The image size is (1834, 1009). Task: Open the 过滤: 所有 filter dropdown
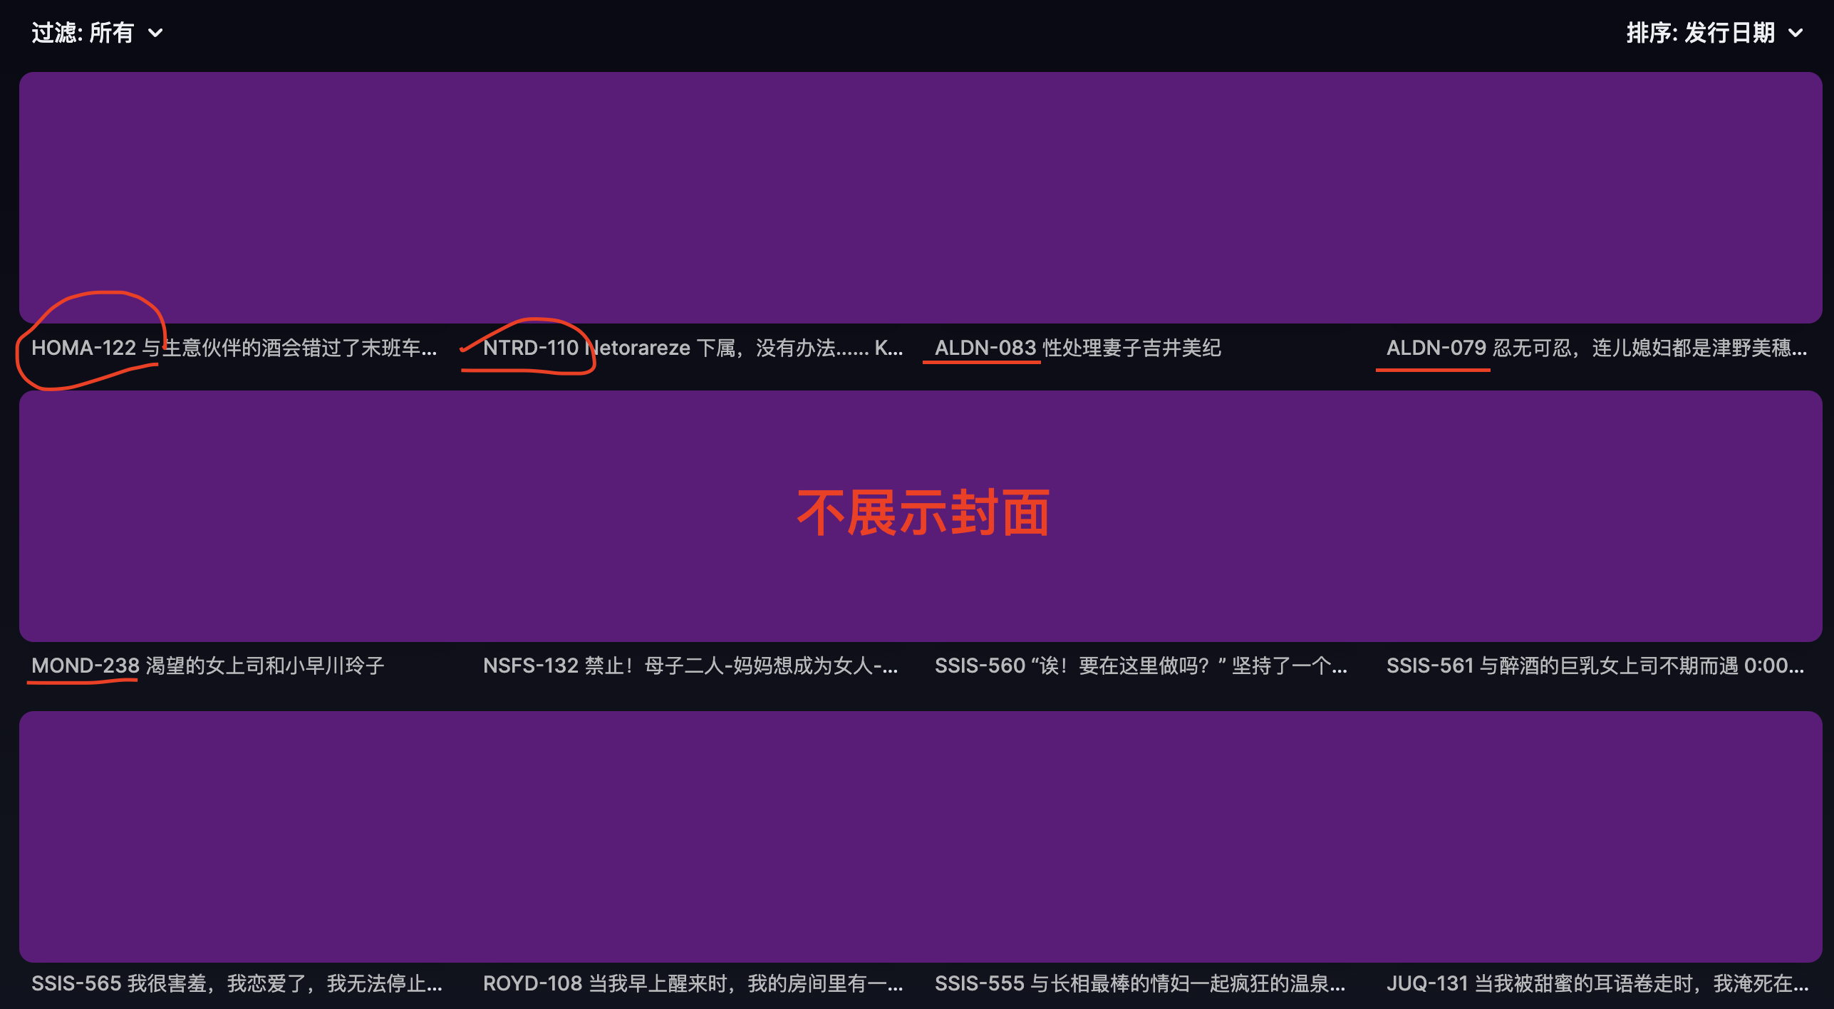pos(98,33)
